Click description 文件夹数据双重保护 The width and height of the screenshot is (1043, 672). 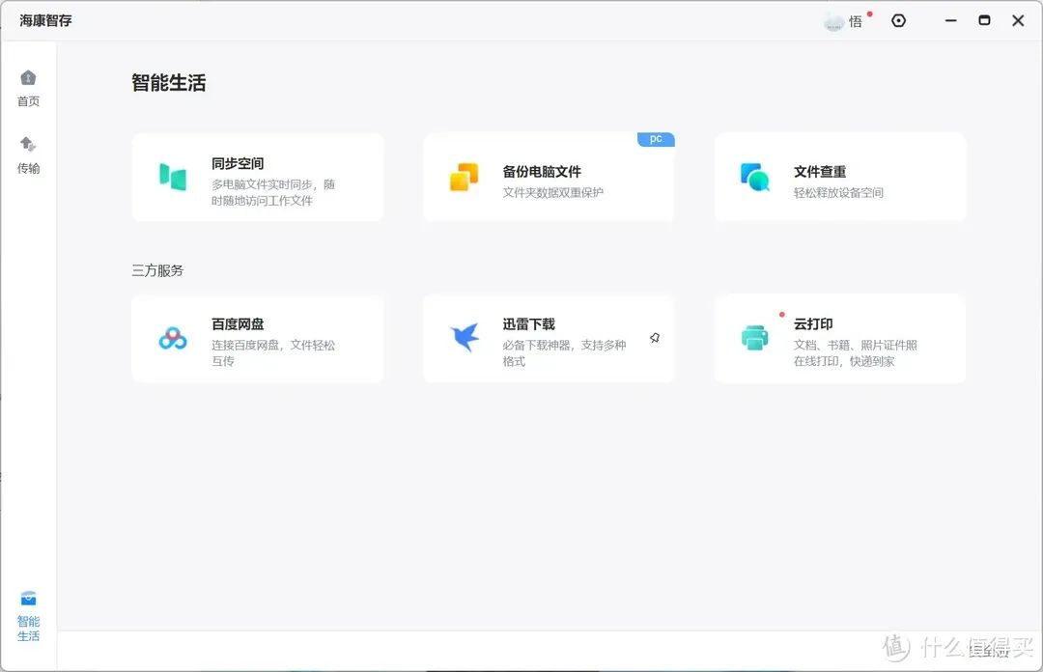[x=552, y=192]
